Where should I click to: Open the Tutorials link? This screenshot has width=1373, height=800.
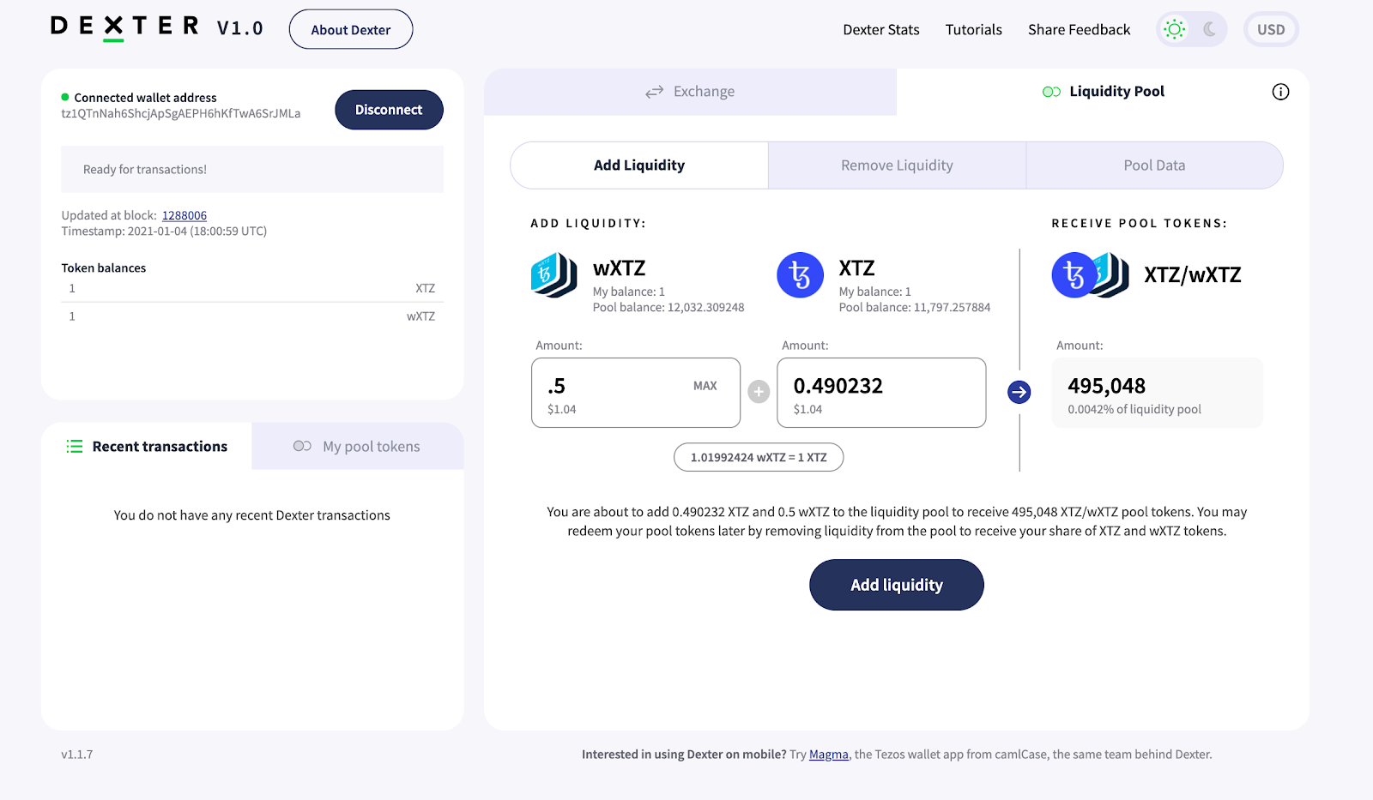[974, 29]
